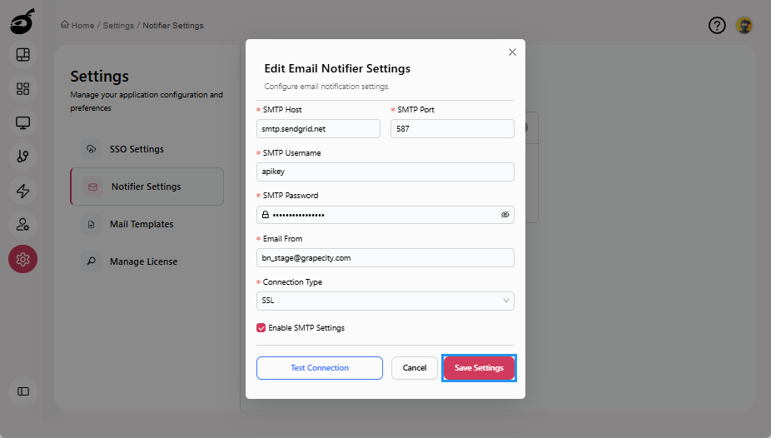
Task: Click the SMTP Host input field
Action: coord(318,129)
